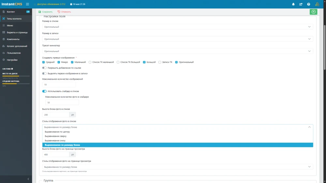
Task: Uncheck the Оригинальный checkbox
Action: (x=176, y=62)
